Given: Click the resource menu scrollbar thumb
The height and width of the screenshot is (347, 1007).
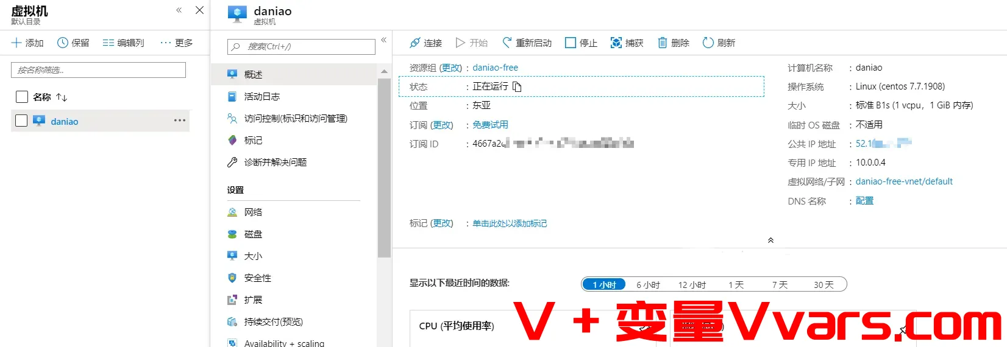Looking at the screenshot, I should pos(384,167).
